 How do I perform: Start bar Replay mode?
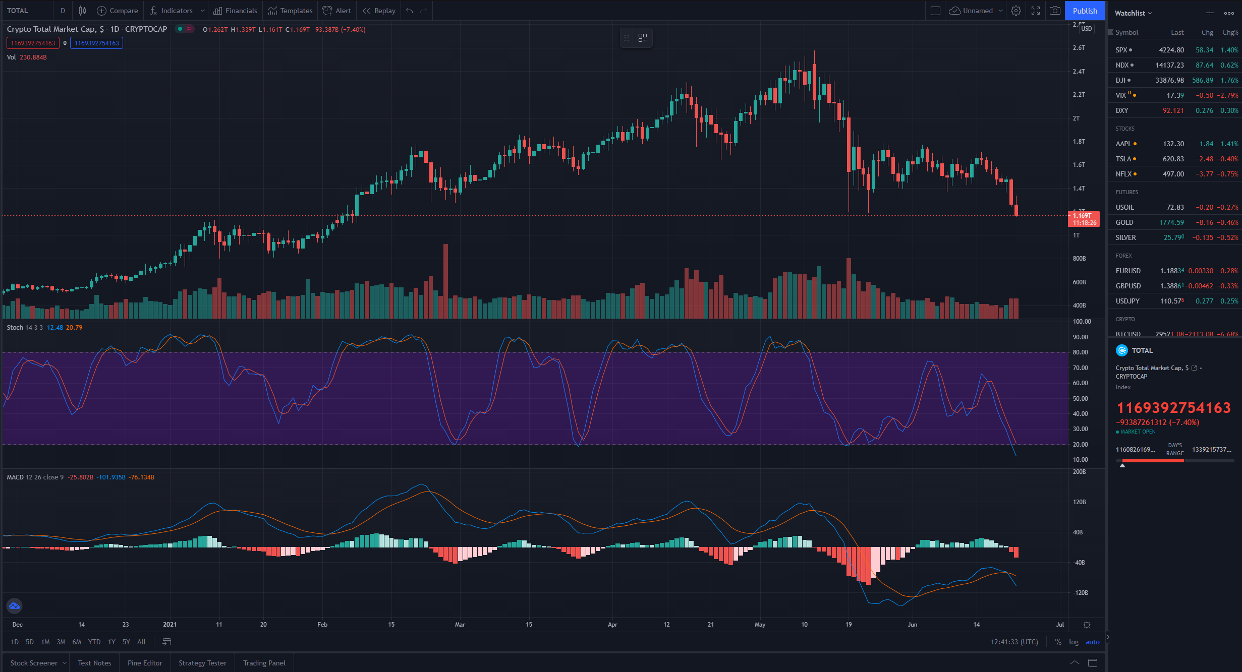pos(379,11)
